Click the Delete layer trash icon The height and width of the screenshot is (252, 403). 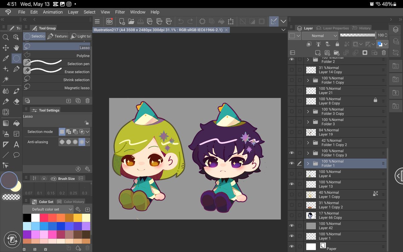[384, 53]
